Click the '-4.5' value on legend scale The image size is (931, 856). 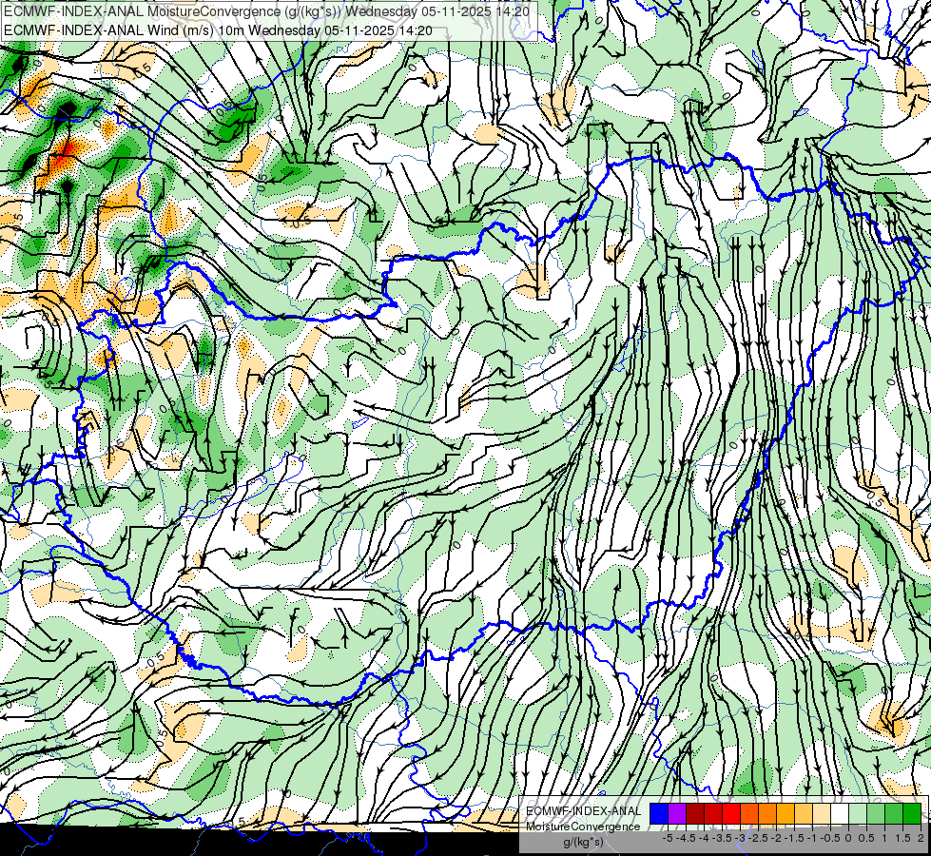click(686, 838)
